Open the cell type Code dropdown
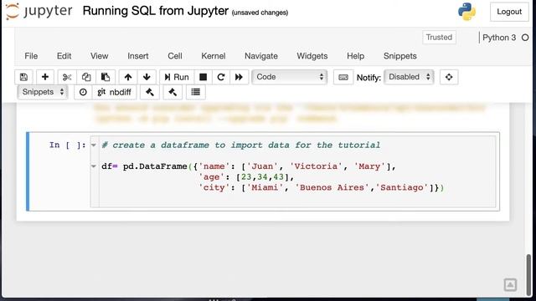536x301 pixels. (x=290, y=77)
